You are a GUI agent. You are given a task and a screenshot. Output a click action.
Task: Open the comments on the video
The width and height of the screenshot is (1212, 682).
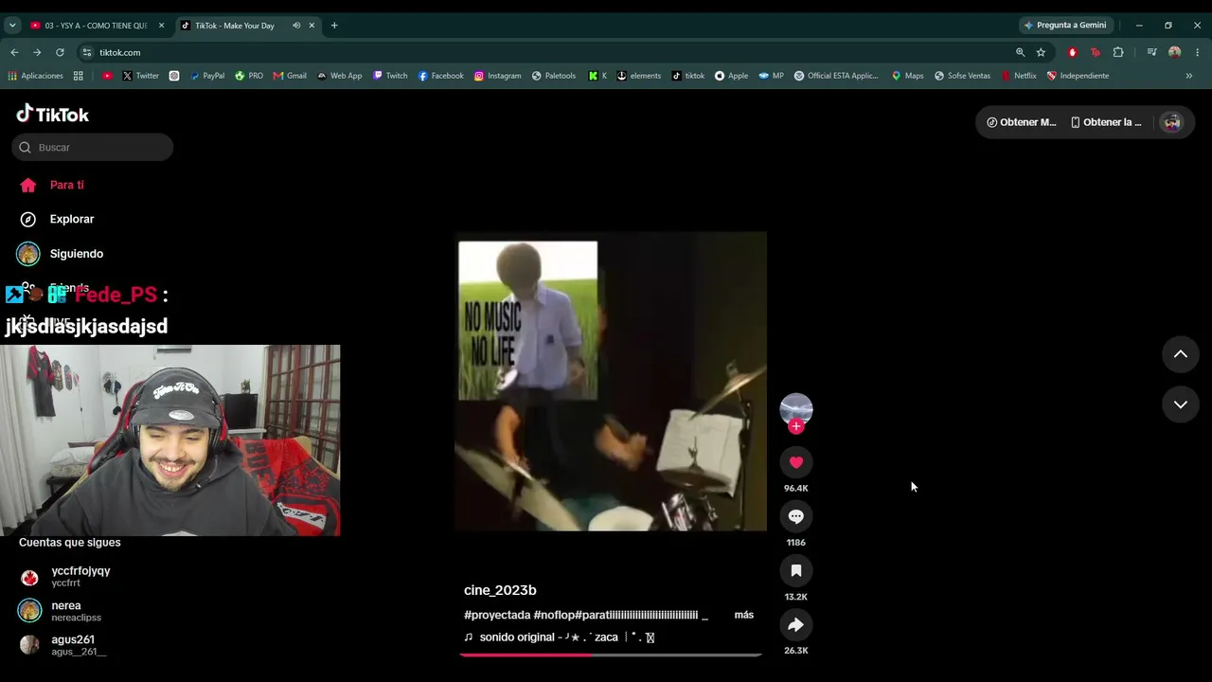(x=796, y=516)
